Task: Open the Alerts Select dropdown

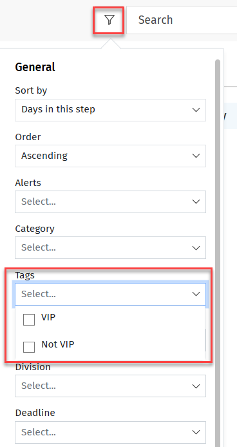Action: tap(110, 202)
